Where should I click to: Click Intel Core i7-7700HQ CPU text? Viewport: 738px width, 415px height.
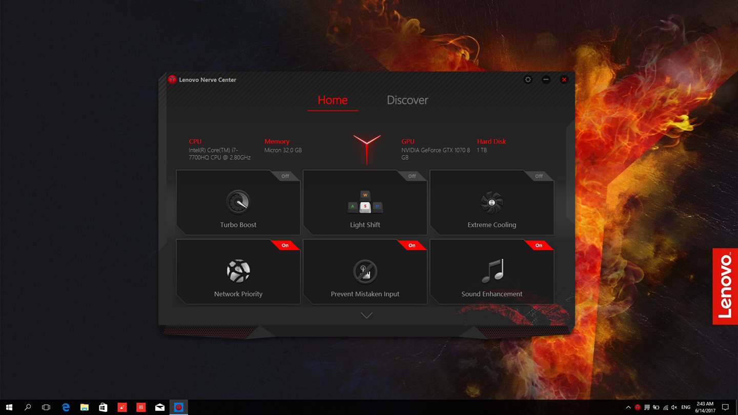point(220,154)
